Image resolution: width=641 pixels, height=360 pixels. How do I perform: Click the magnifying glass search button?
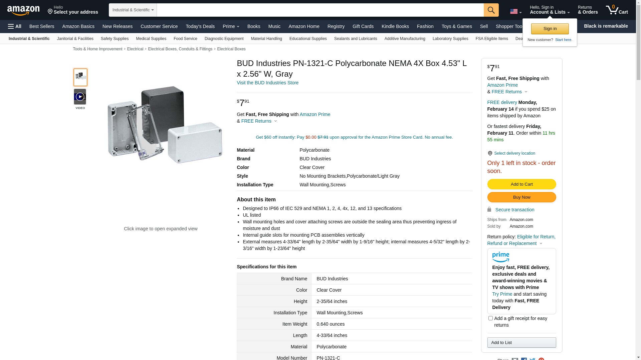491,10
